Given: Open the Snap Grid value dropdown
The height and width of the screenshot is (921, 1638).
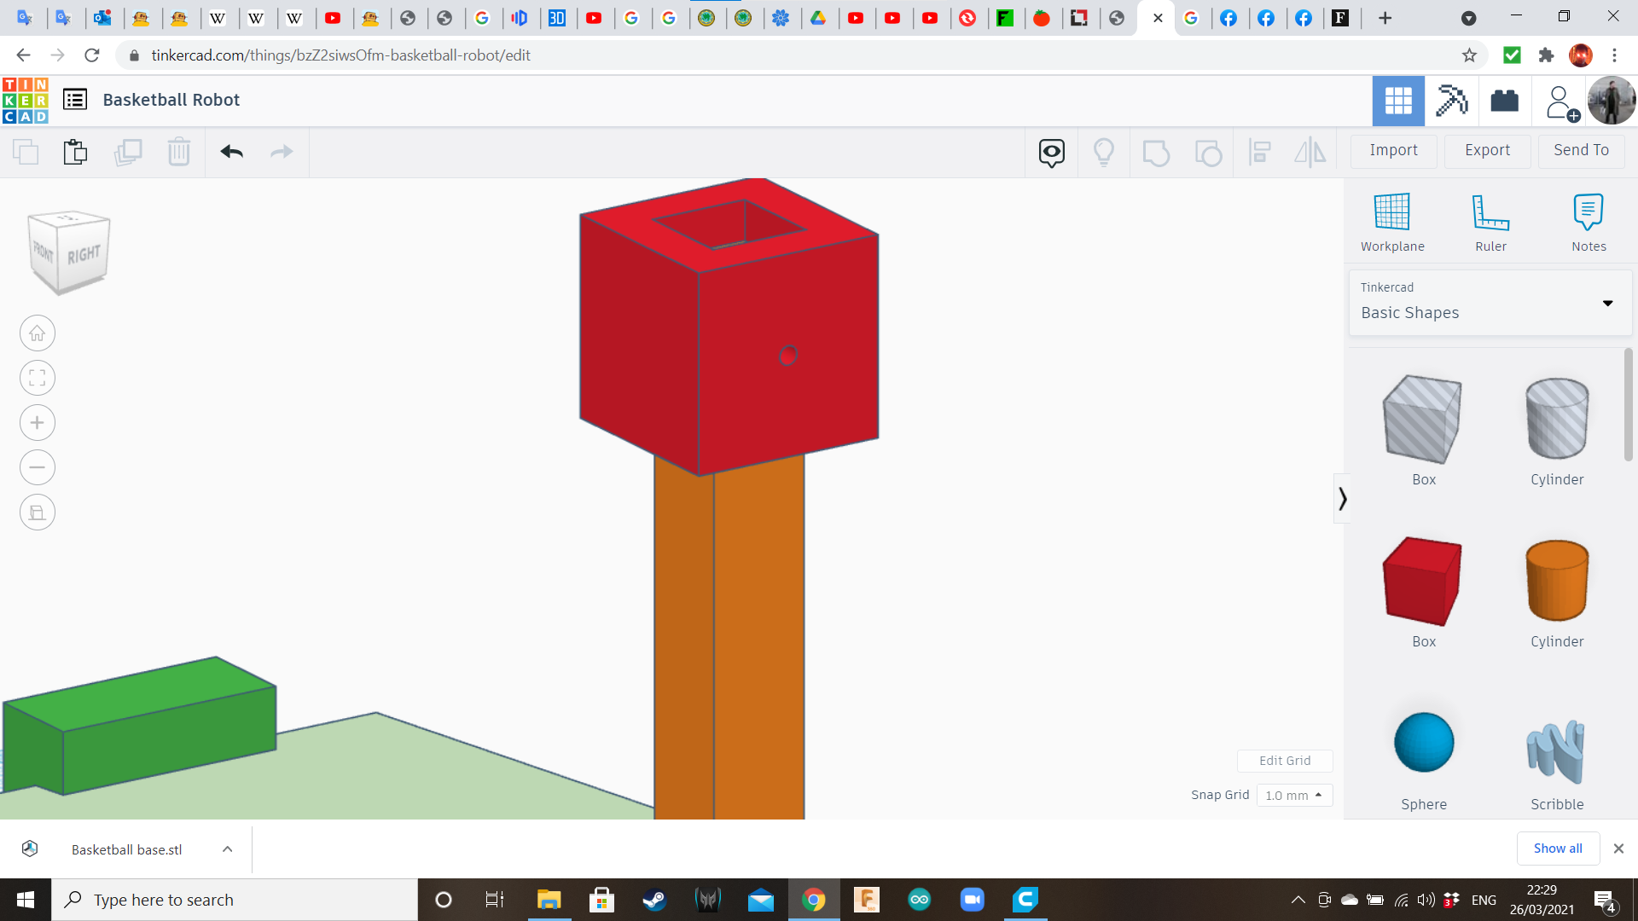Looking at the screenshot, I should tap(1293, 795).
